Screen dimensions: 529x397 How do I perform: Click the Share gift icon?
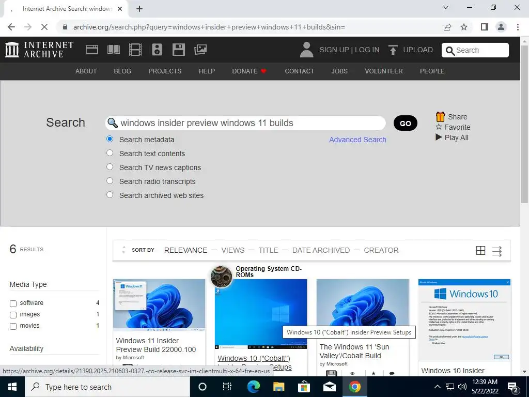click(x=440, y=117)
